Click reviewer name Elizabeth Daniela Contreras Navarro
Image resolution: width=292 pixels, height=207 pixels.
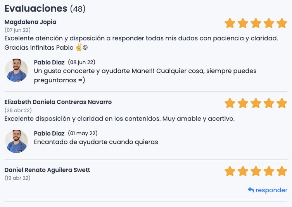pyautogui.click(x=58, y=102)
